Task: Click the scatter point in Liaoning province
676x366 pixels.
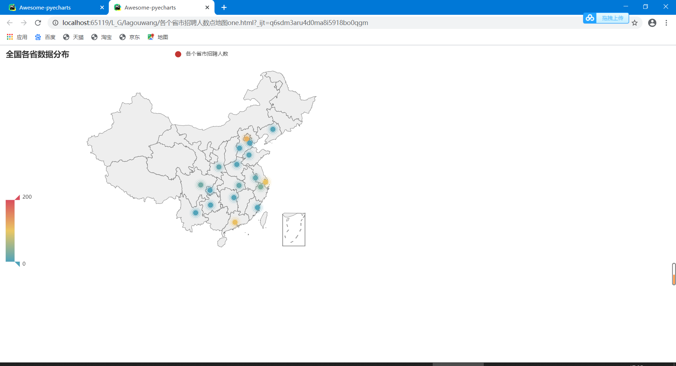Action: (x=273, y=129)
